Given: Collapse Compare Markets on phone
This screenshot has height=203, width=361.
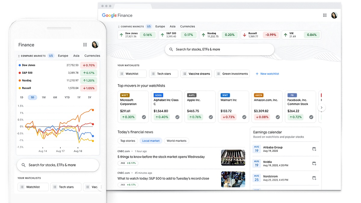Looking at the screenshot, I should pyautogui.click(x=19, y=56).
